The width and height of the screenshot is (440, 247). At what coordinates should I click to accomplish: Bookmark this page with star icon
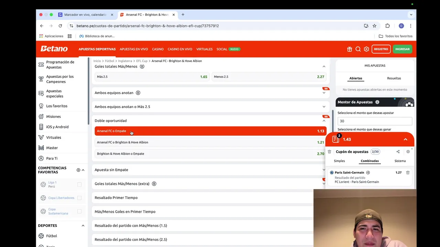tap(374, 26)
